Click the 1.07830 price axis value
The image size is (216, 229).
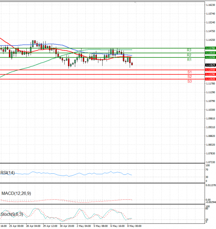211,154
